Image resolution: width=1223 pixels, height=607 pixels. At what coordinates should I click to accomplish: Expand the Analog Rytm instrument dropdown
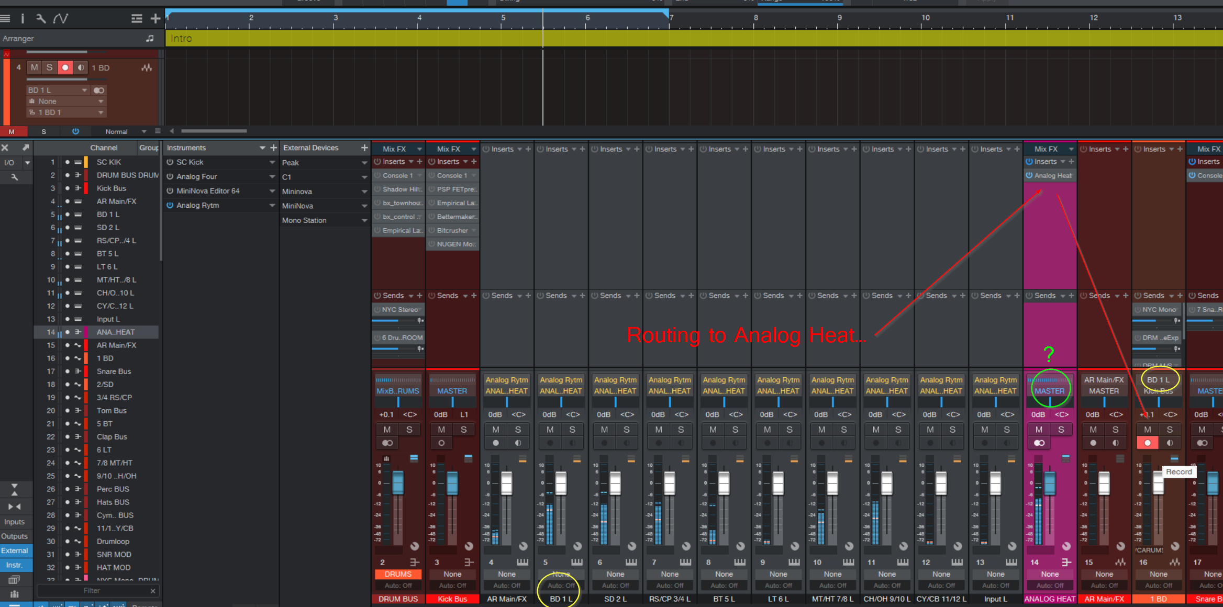pyautogui.click(x=272, y=206)
